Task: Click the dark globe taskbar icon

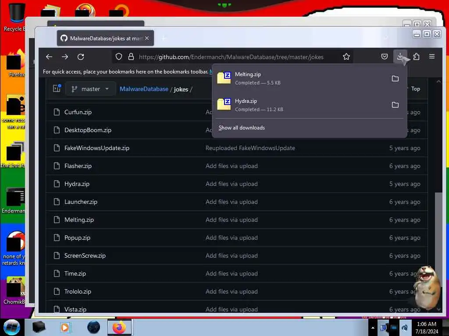Action: (x=93, y=327)
